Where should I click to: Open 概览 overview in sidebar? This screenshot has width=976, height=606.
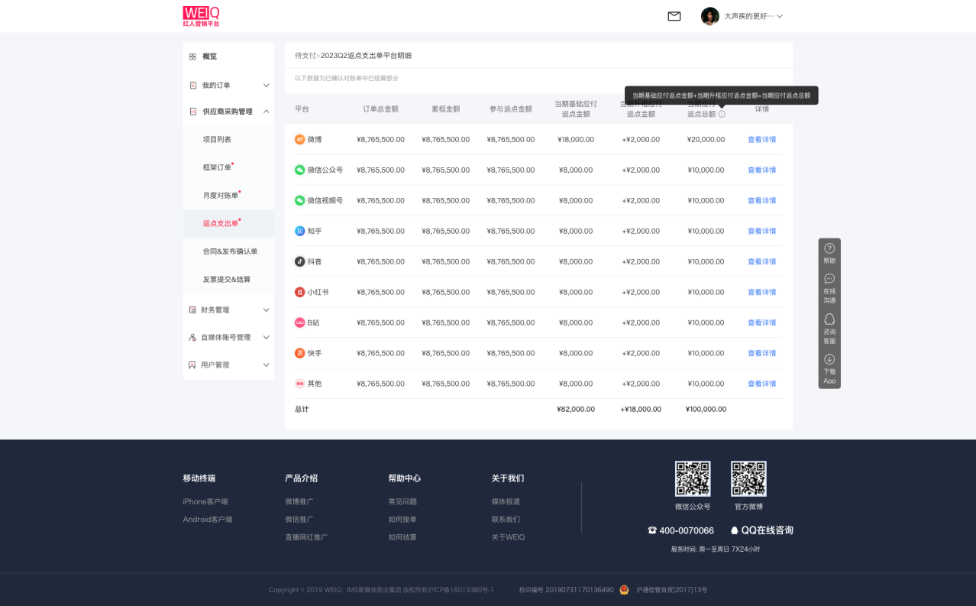209,57
